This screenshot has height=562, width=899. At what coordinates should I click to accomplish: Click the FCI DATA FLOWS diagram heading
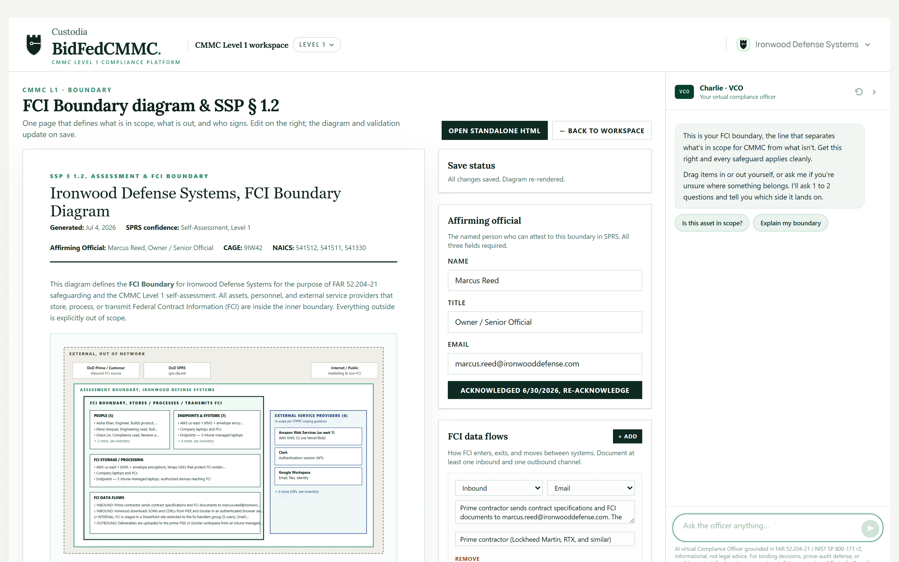tap(109, 498)
